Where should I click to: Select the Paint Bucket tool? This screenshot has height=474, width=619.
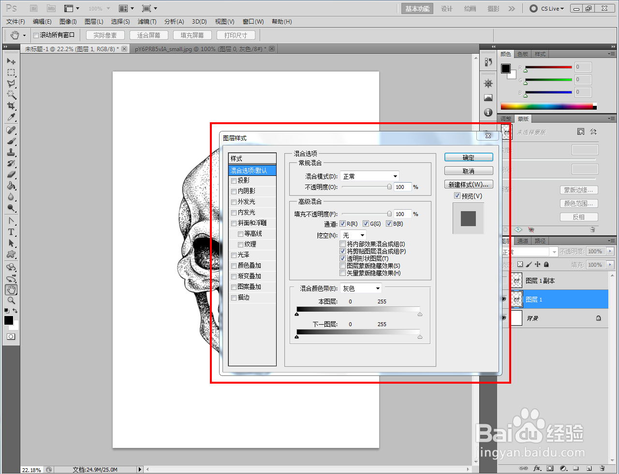pos(11,186)
